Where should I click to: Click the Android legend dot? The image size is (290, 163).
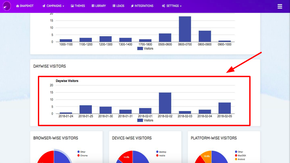point(236,159)
